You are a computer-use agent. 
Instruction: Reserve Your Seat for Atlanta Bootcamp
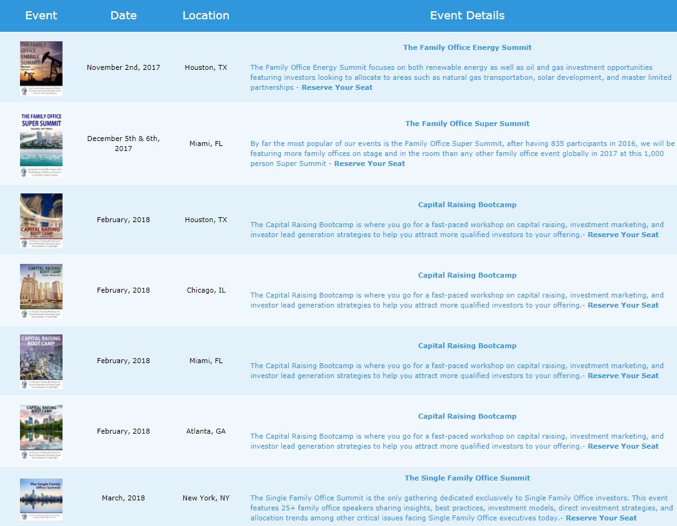click(x=623, y=446)
